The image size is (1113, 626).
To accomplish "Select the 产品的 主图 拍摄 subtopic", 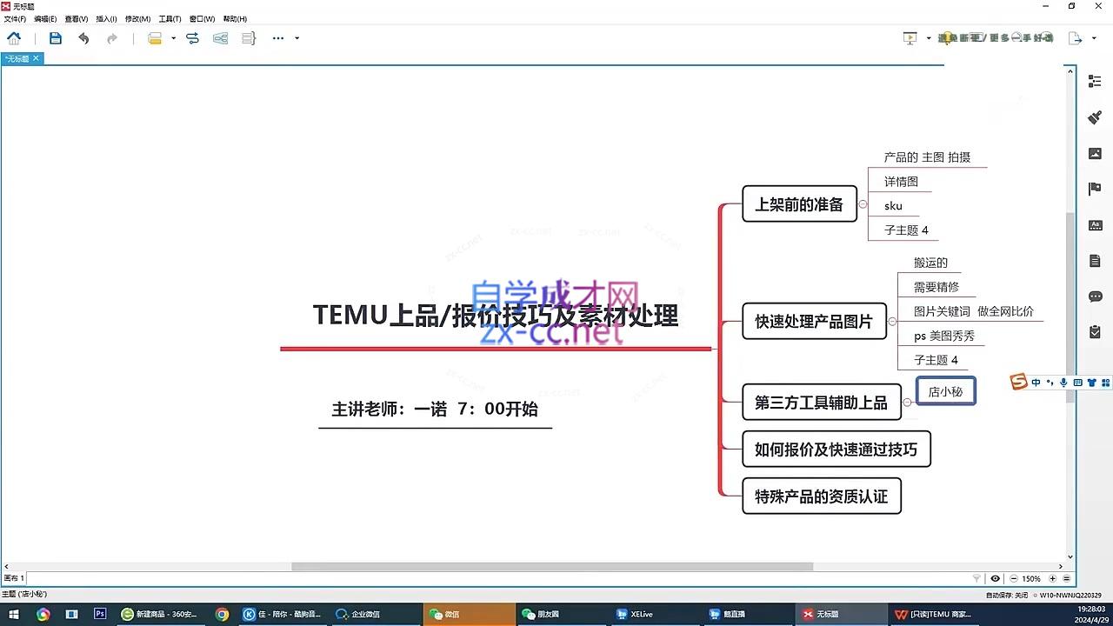I will 927,157.
